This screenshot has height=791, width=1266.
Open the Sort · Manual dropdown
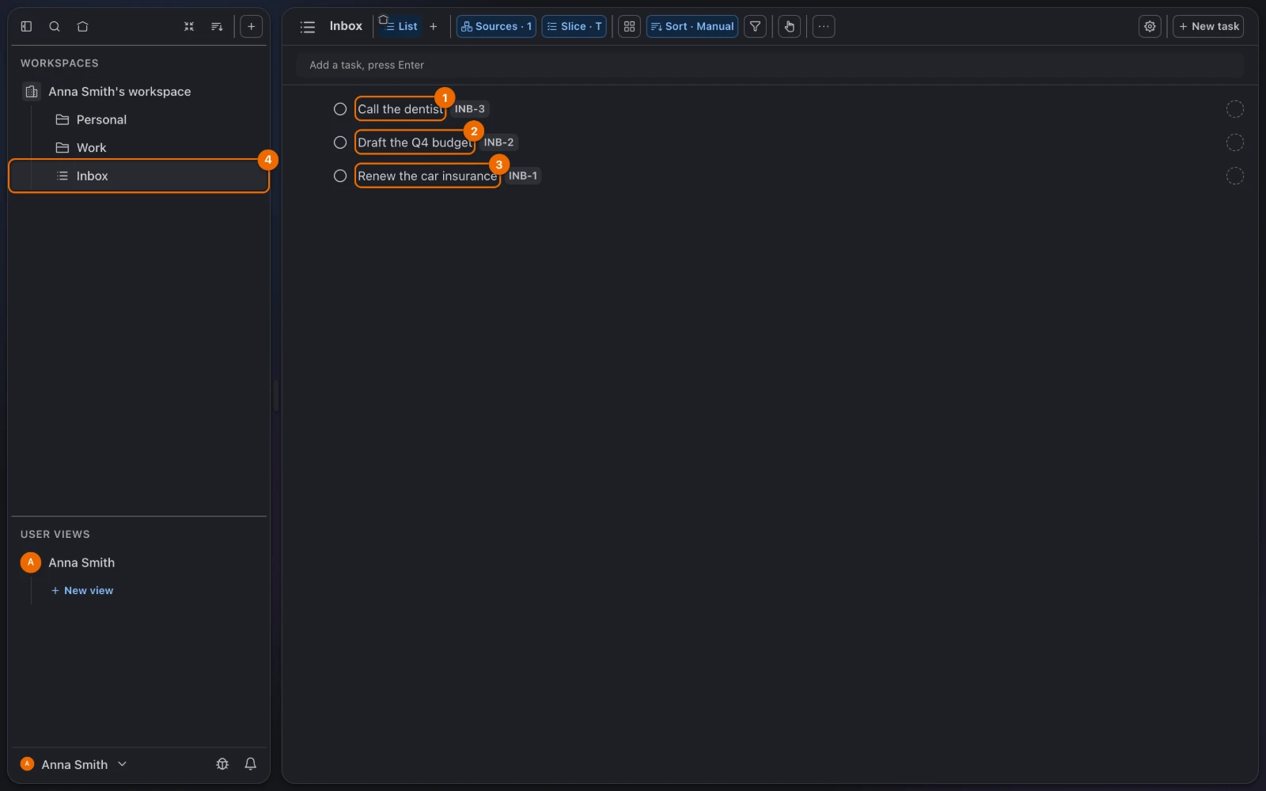point(692,26)
